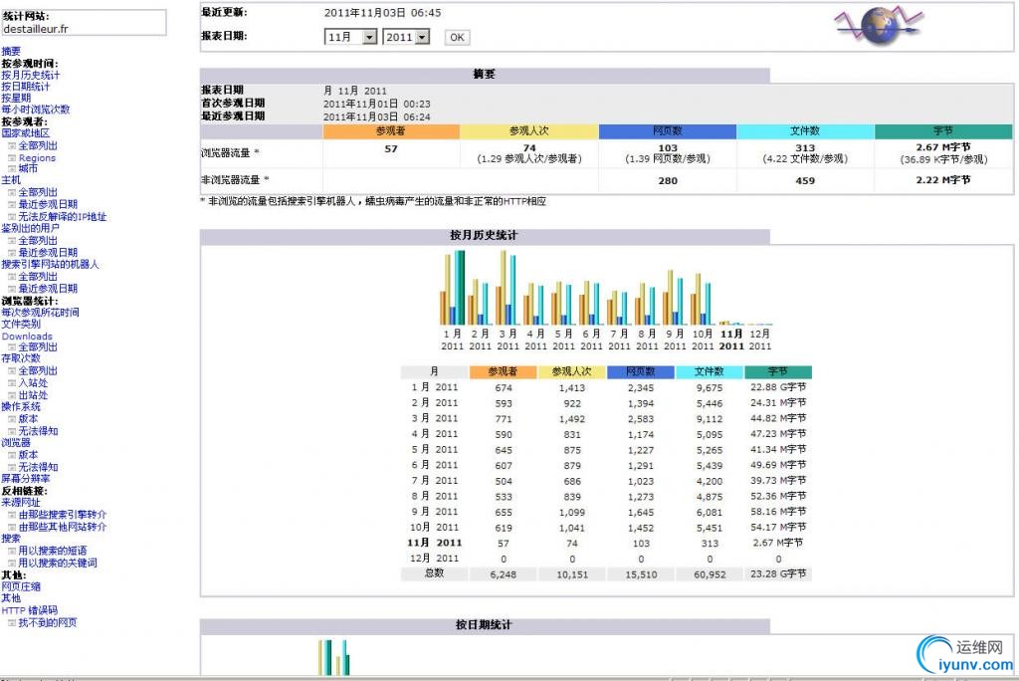Click the icon beside 由那些其他网站转介

(x=12, y=527)
